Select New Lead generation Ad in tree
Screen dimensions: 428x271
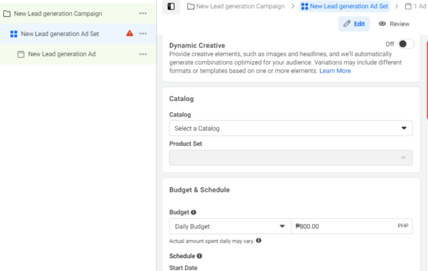coord(61,54)
